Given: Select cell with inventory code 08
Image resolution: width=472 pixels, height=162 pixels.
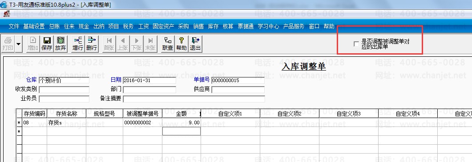Looking at the screenshot, I should point(35,122).
